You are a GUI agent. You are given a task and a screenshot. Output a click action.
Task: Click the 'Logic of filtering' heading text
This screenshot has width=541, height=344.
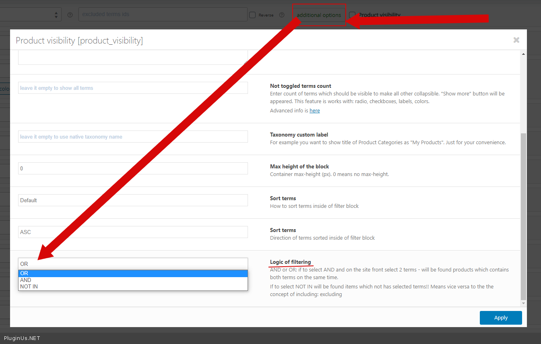pyautogui.click(x=290, y=262)
